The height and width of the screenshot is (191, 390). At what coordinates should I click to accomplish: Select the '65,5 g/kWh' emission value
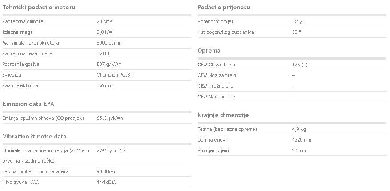pos(110,118)
